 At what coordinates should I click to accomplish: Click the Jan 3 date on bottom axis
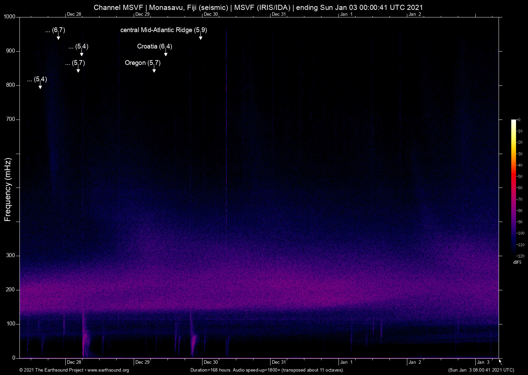tap(483, 362)
